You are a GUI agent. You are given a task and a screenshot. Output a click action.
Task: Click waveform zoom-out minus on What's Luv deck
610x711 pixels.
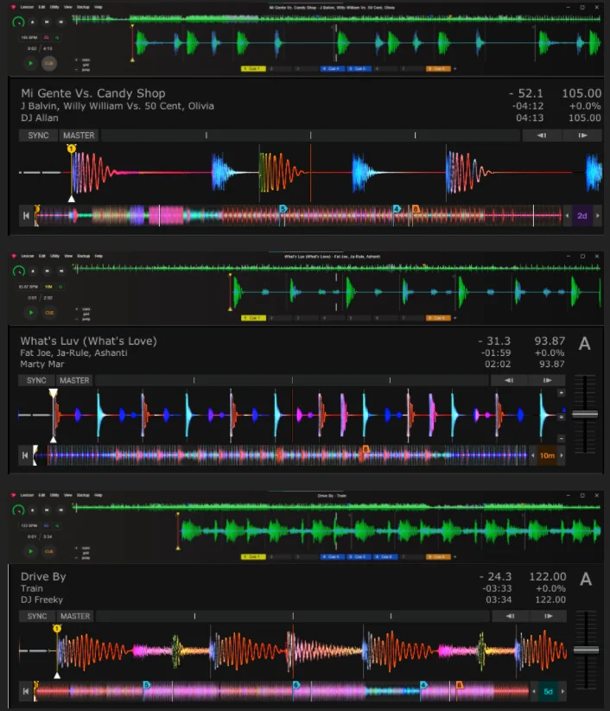tap(561, 439)
